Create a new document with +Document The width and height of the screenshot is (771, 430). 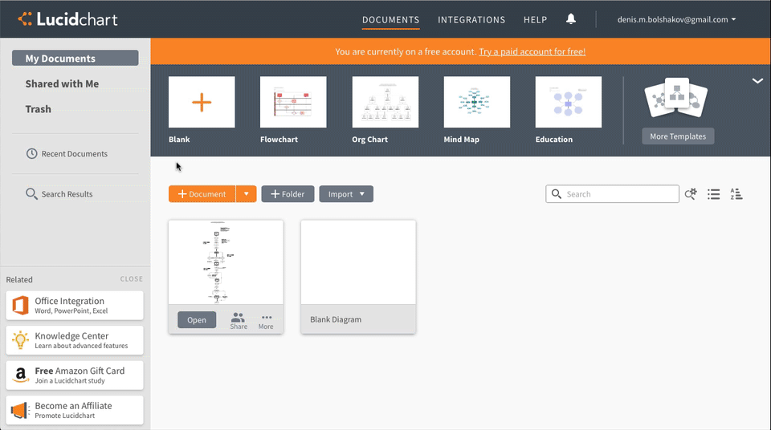(x=202, y=194)
